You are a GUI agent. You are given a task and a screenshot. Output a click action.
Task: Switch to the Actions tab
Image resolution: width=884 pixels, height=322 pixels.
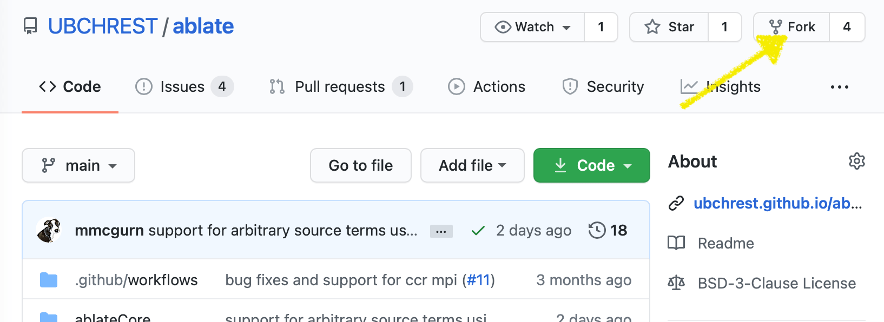click(486, 86)
